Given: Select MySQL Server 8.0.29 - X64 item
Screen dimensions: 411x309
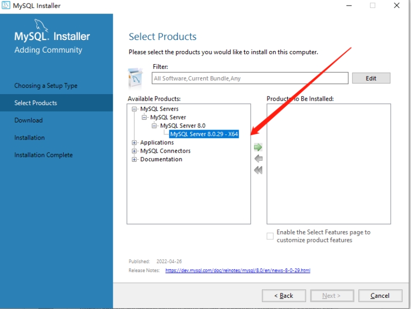Looking at the screenshot, I should click(204, 134).
